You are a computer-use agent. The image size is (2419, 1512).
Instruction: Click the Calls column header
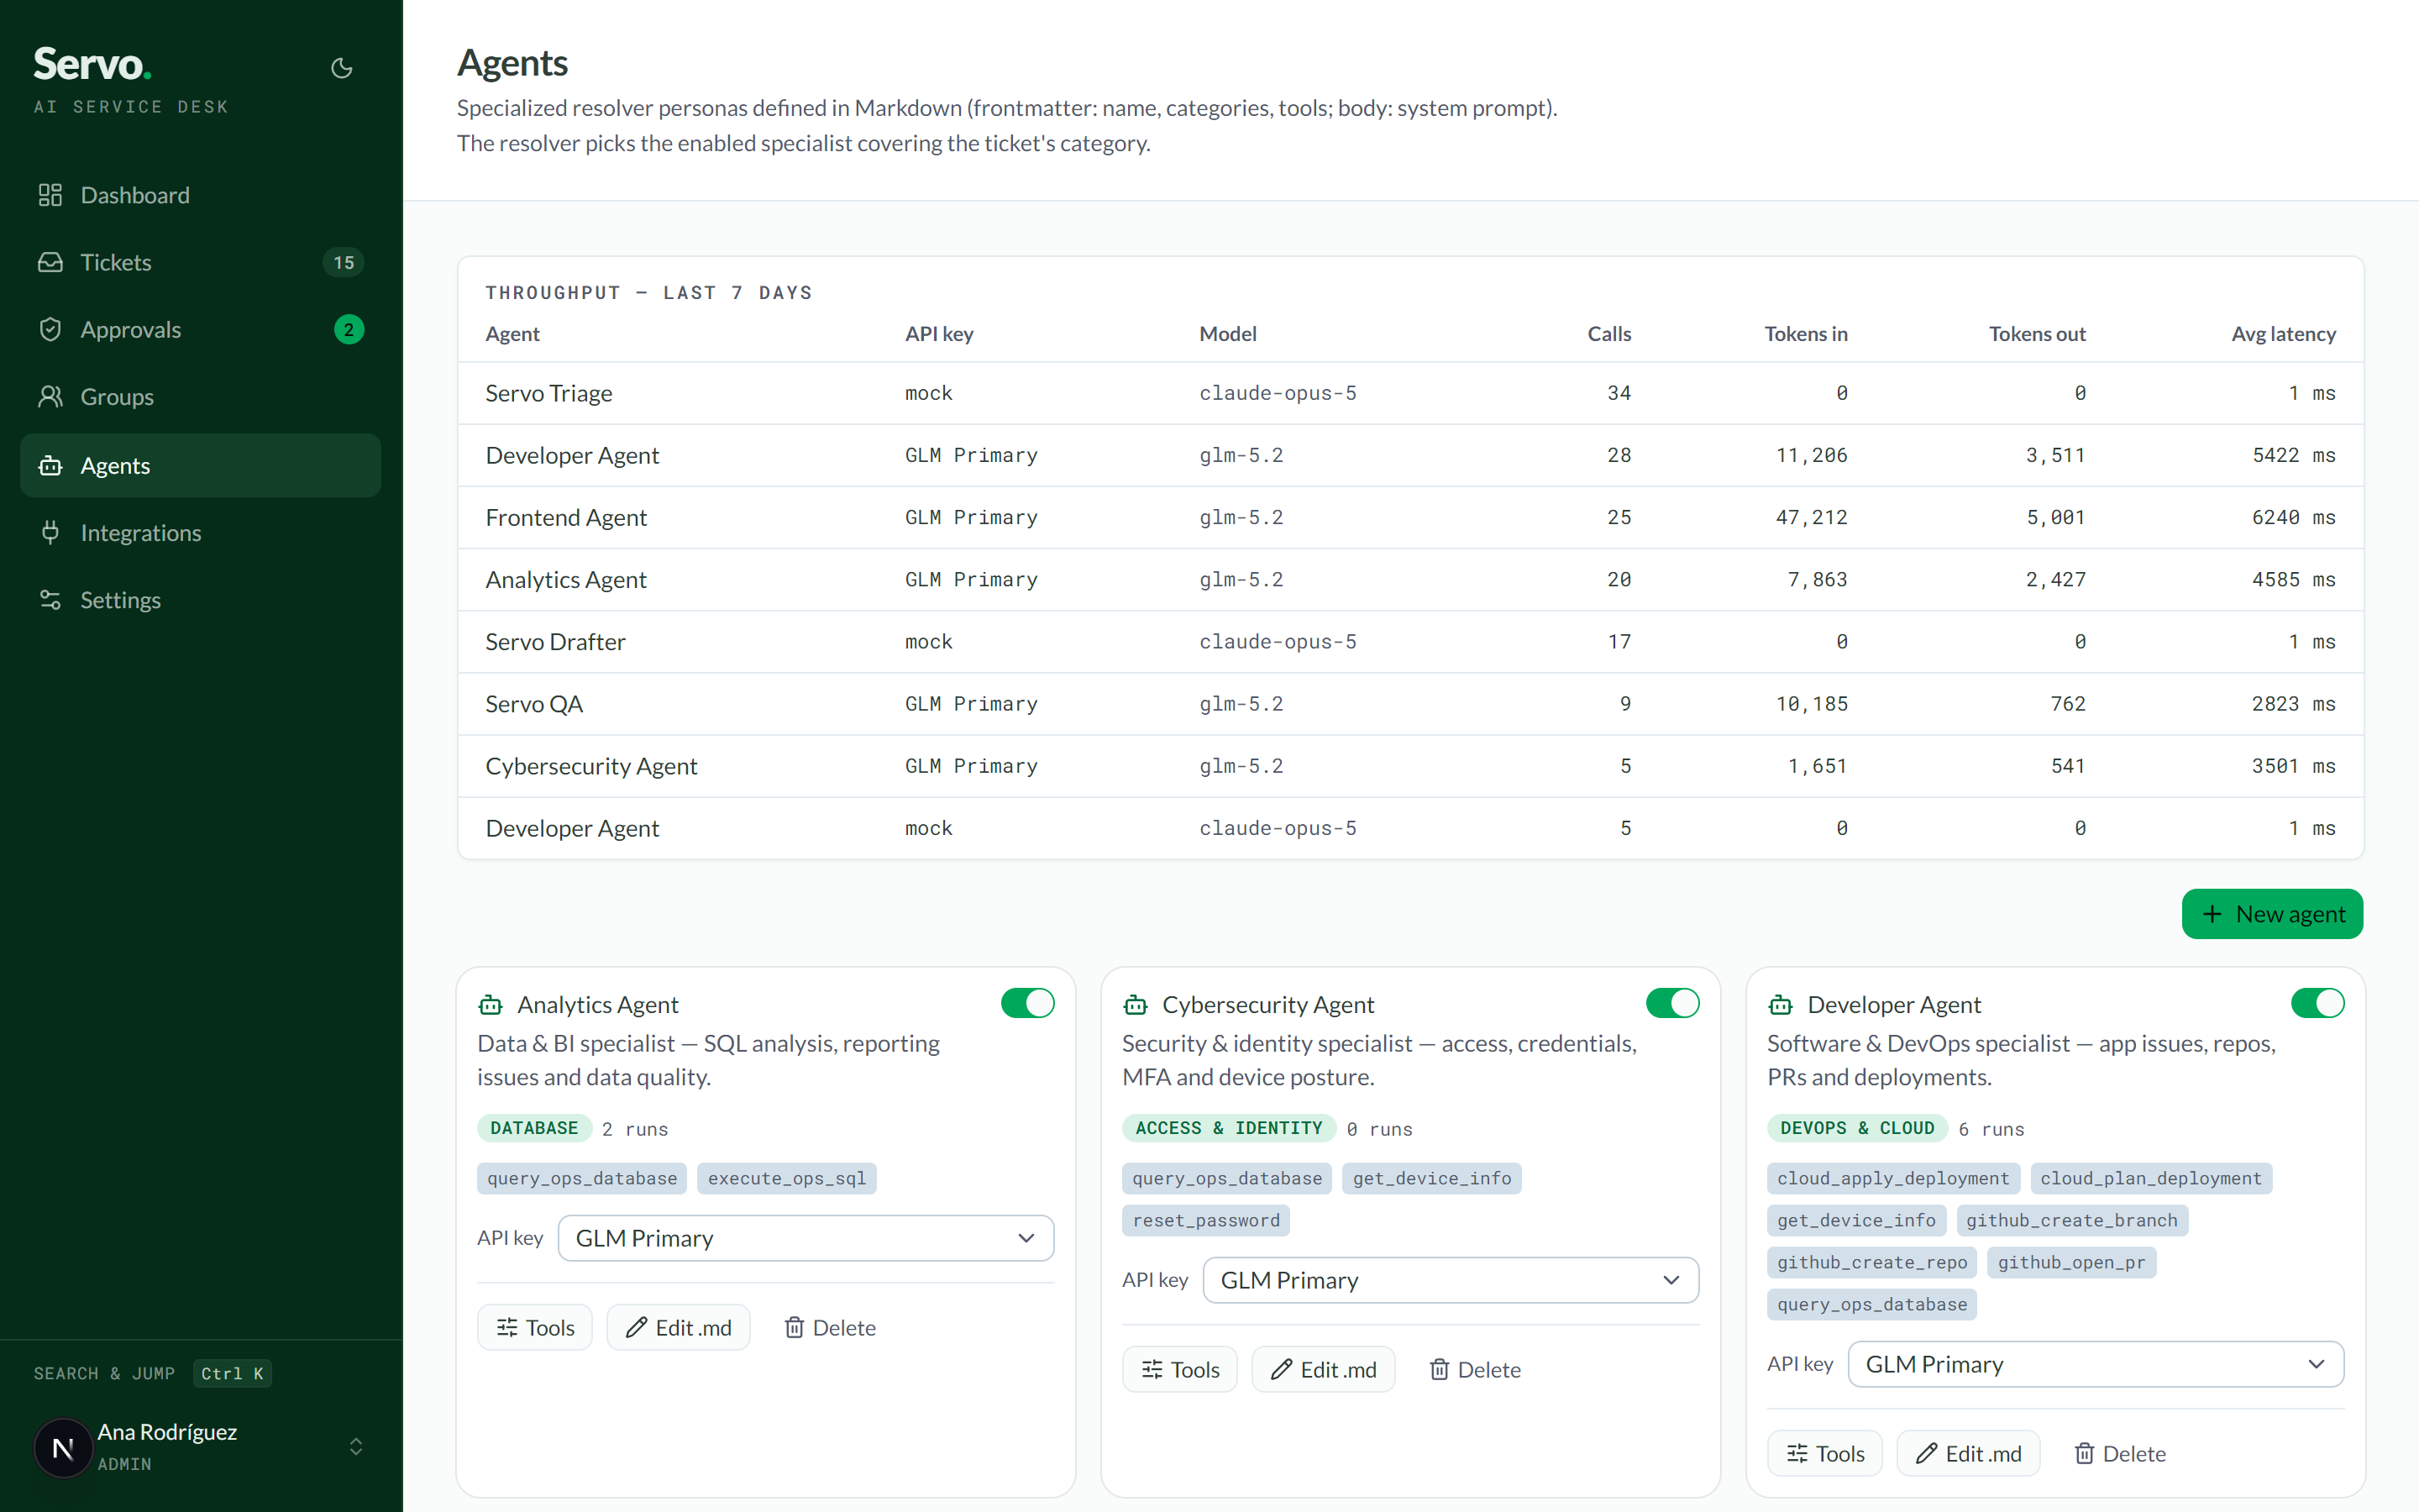[x=1608, y=334]
